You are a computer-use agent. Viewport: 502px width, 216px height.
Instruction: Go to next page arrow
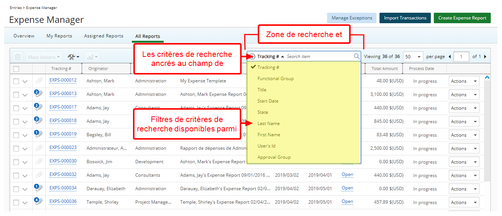[x=485, y=57]
